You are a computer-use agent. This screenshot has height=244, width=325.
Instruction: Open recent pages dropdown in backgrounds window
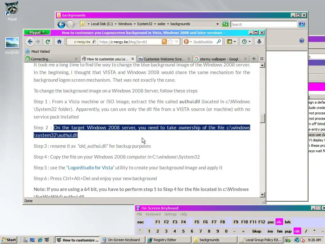[x=76, y=24]
